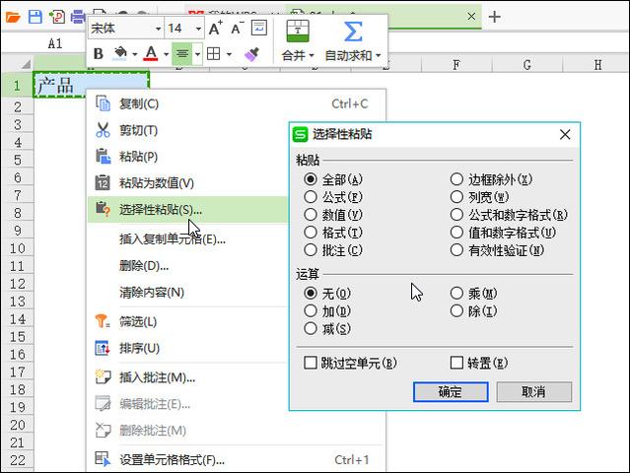Cancel the dialog with 取消 button

(534, 391)
